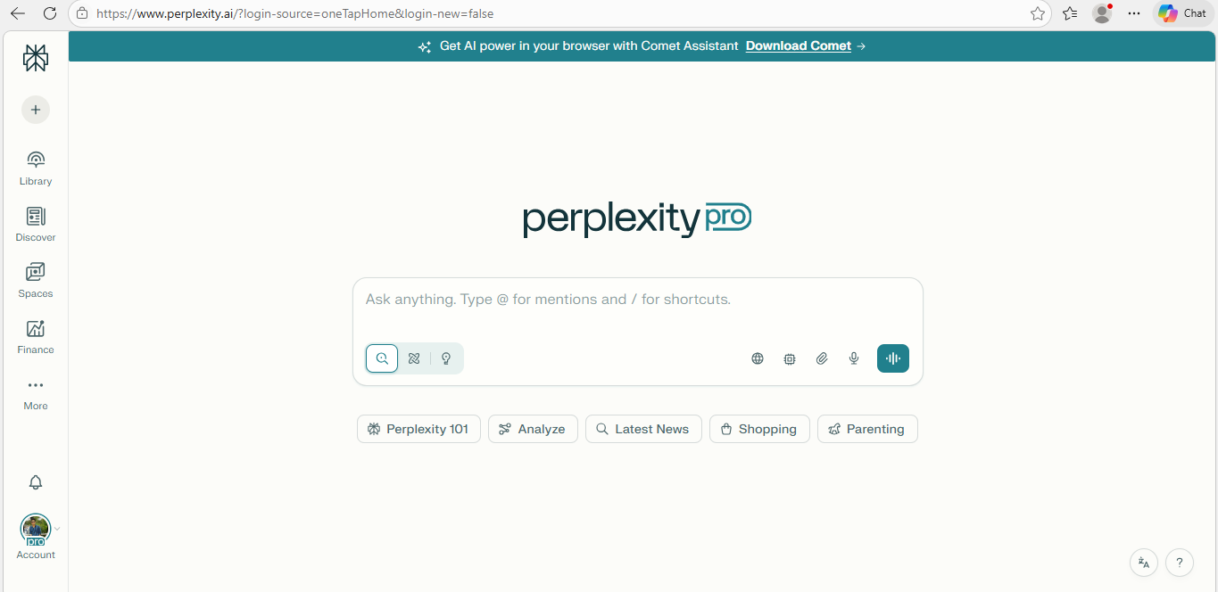The height and width of the screenshot is (592, 1218).
Task: Switch to Labs mode
Action: point(446,358)
